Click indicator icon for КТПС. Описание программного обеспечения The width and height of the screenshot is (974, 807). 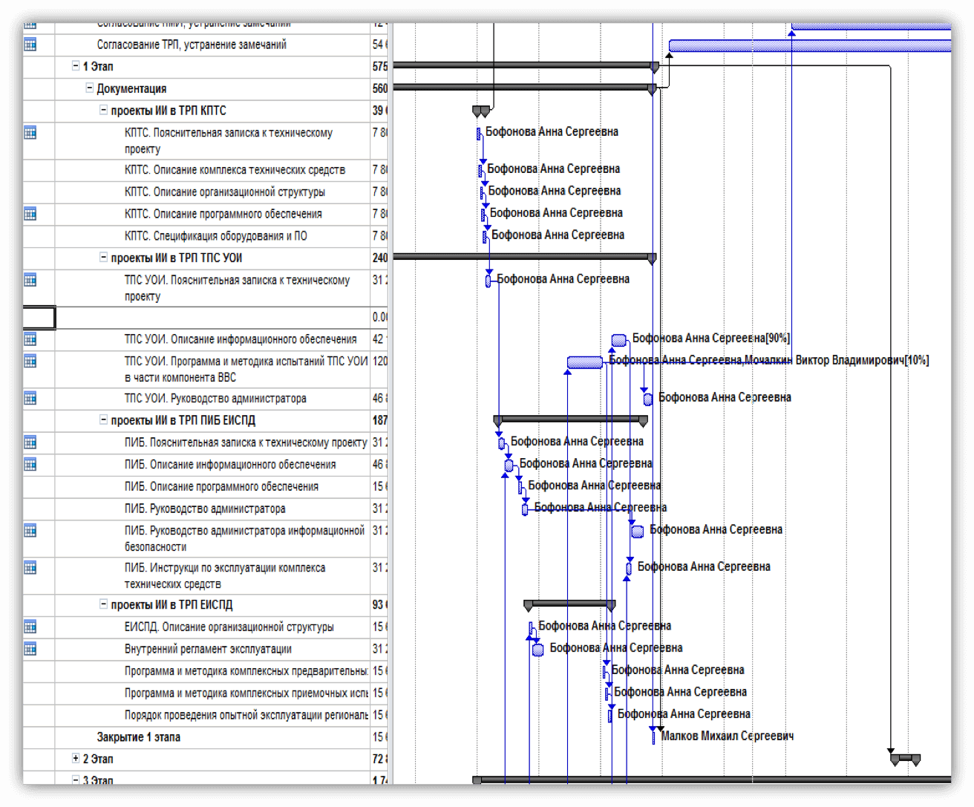[30, 214]
